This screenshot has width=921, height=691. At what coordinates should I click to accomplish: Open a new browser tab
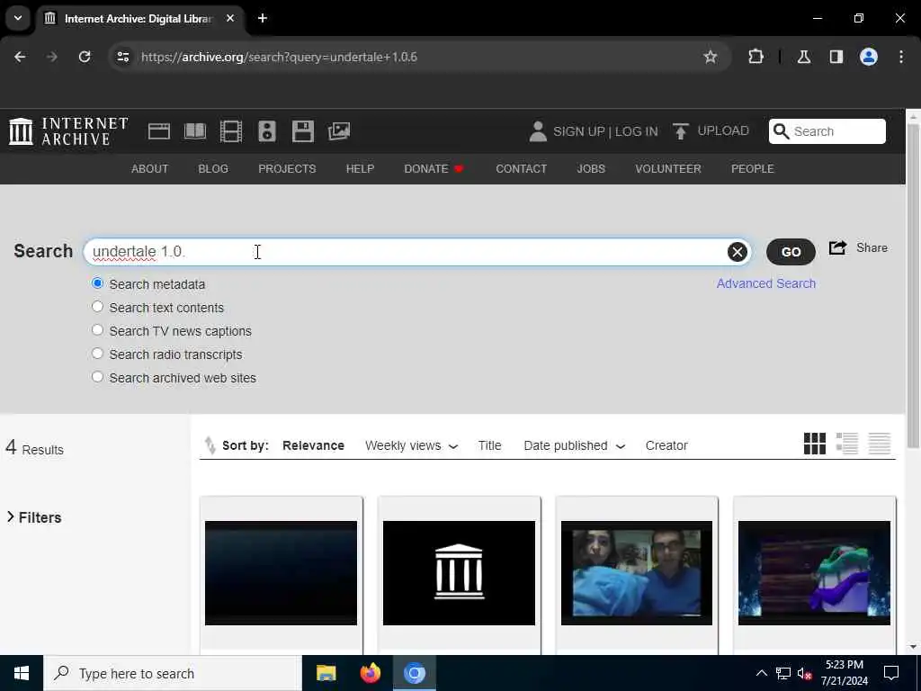pos(263,18)
